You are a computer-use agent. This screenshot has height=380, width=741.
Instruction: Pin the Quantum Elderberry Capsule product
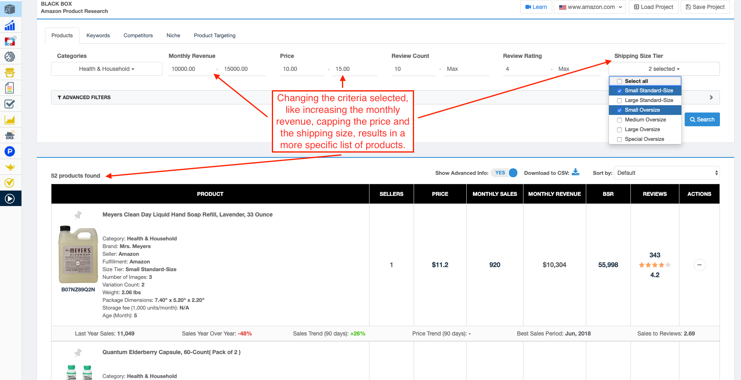[x=78, y=352]
